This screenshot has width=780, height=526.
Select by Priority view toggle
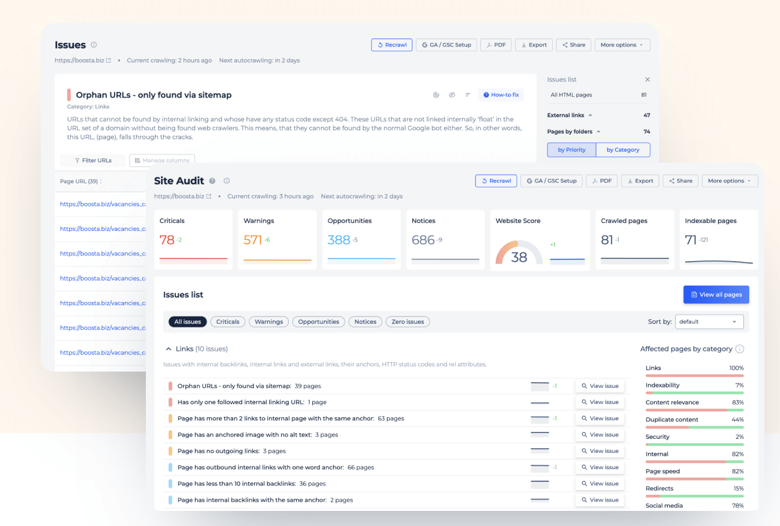point(571,150)
